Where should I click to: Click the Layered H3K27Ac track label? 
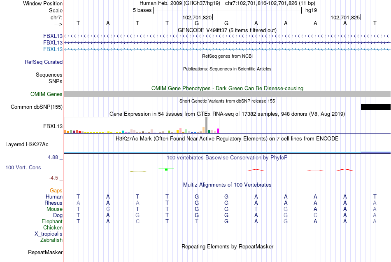click(27, 145)
